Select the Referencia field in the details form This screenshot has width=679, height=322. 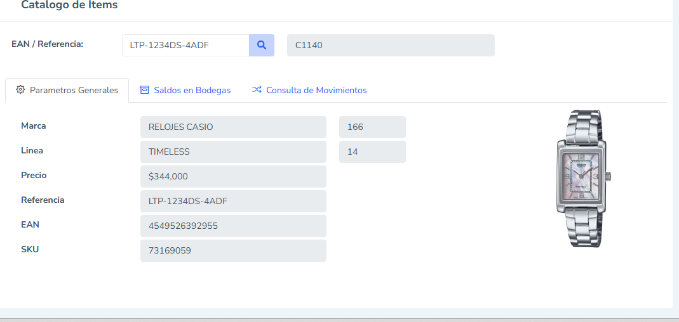[x=232, y=201]
